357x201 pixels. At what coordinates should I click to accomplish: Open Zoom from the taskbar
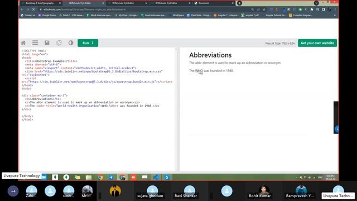click(x=44, y=177)
